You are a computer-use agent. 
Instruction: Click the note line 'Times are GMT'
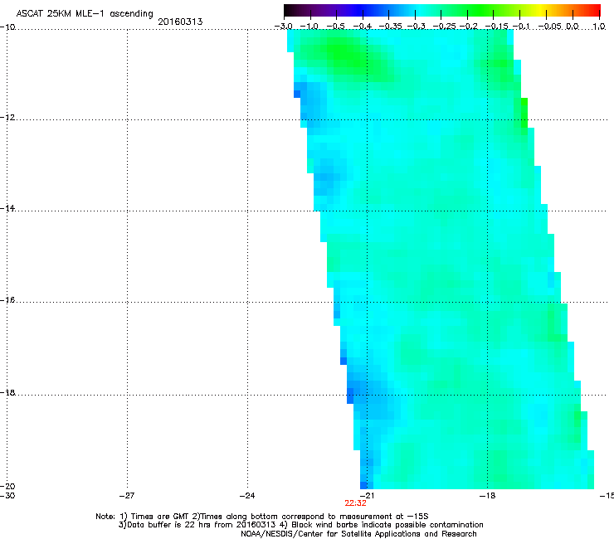point(160,517)
